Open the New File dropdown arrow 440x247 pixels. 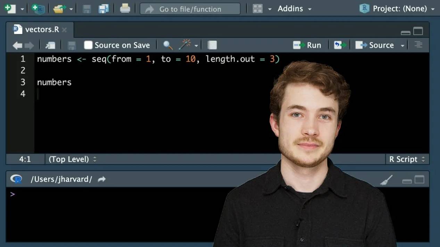22,9
